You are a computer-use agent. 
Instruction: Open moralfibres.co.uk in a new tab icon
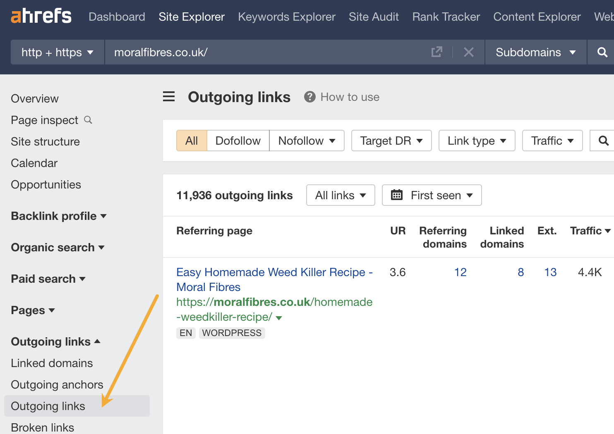pos(437,52)
